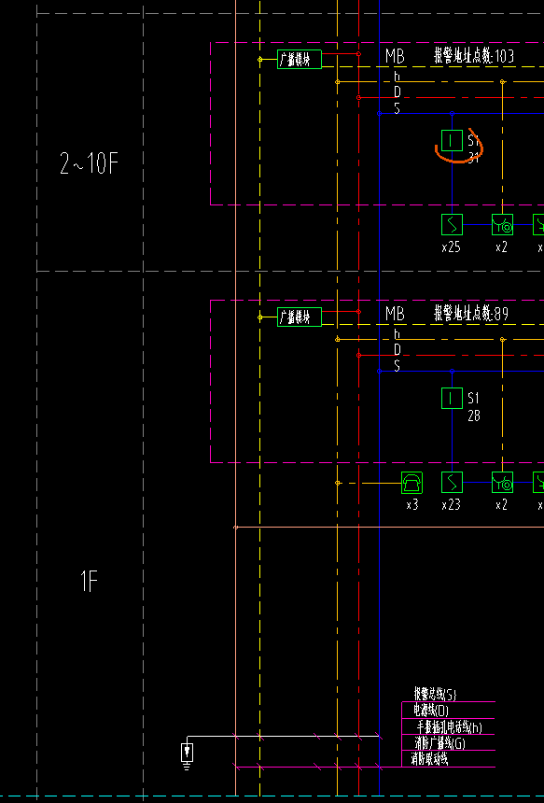Click the 消防广播线(G) legend text
Screen dimensions: 544x803
pos(439,742)
